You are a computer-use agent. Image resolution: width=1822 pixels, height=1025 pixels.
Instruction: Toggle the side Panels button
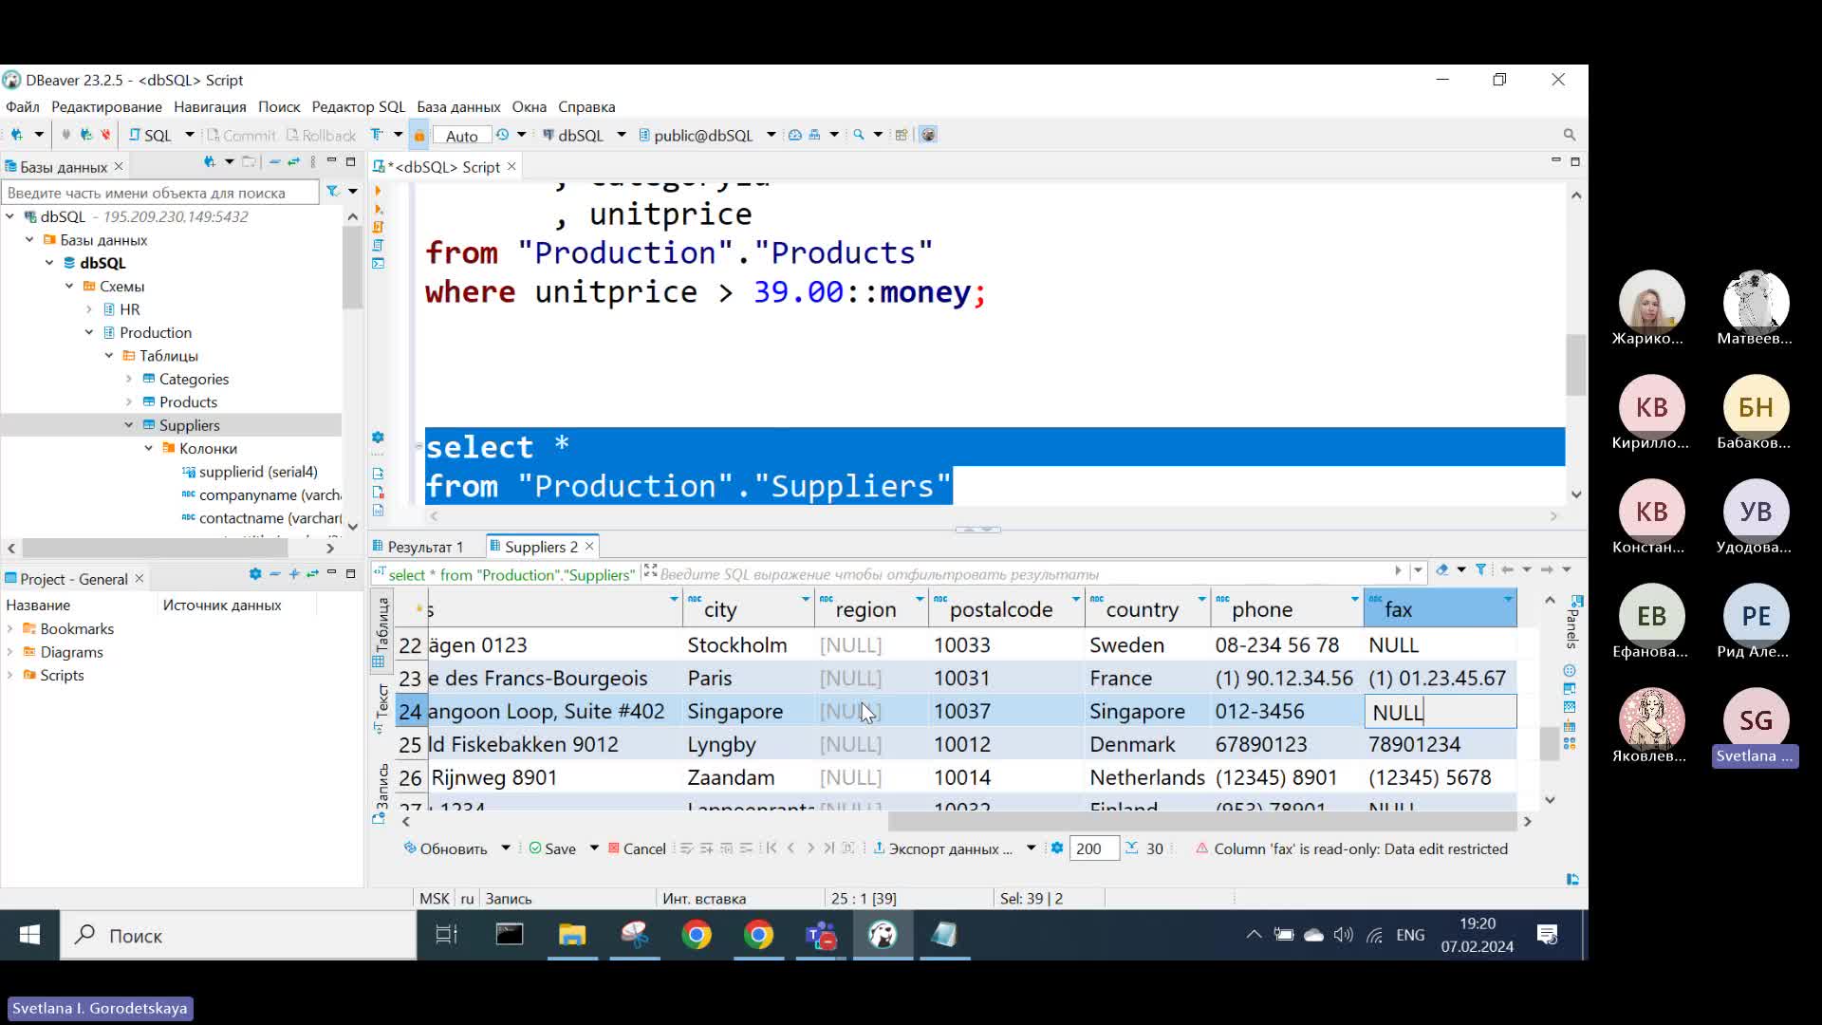[x=1573, y=623]
